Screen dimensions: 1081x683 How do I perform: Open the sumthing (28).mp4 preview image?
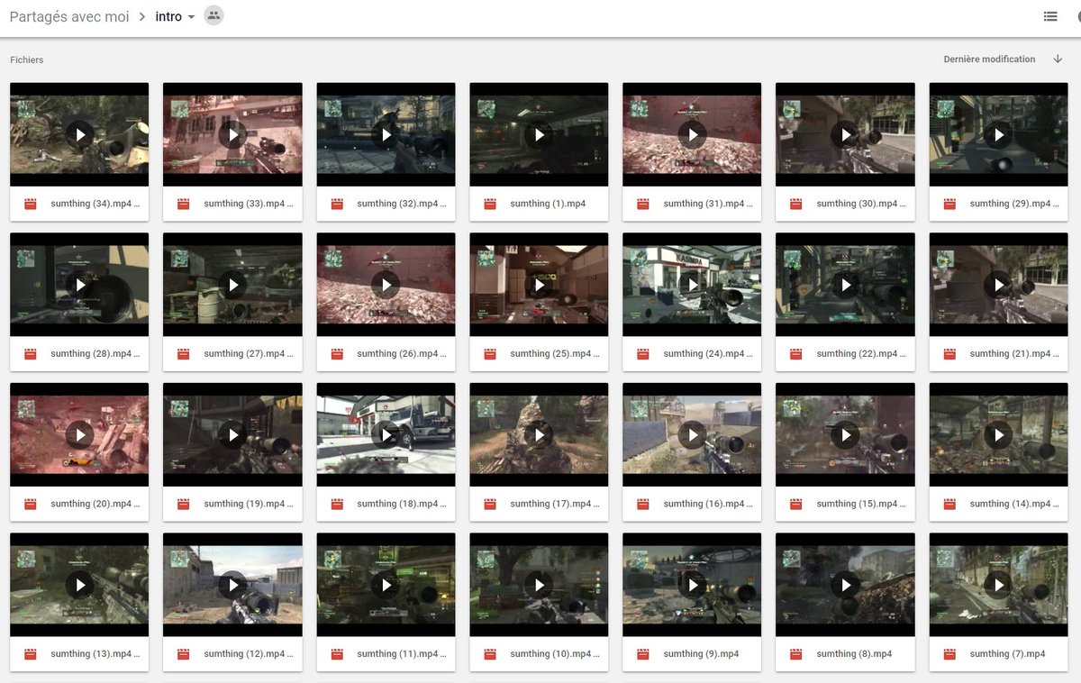click(x=79, y=285)
